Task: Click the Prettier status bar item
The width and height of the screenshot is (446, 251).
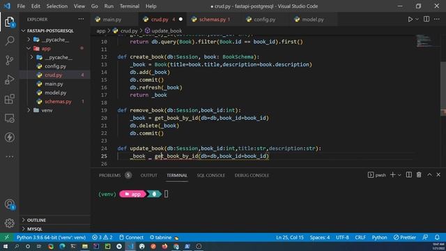Action: point(405,237)
